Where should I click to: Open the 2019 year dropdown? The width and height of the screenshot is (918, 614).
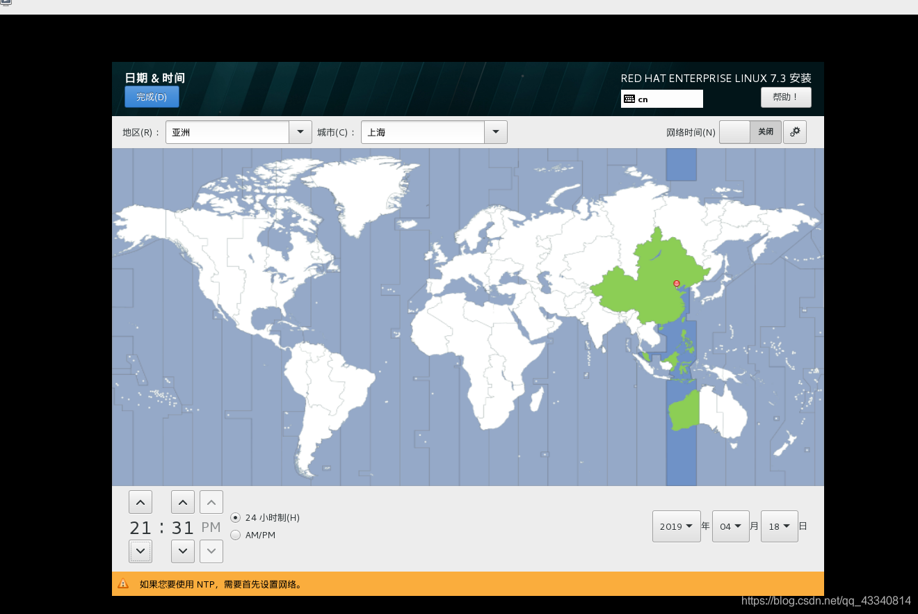pyautogui.click(x=677, y=526)
